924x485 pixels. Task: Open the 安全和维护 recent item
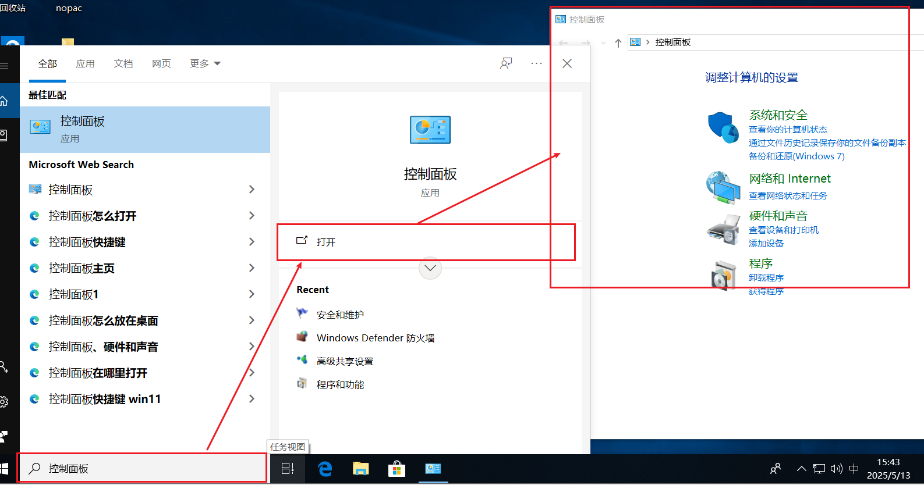(340, 315)
